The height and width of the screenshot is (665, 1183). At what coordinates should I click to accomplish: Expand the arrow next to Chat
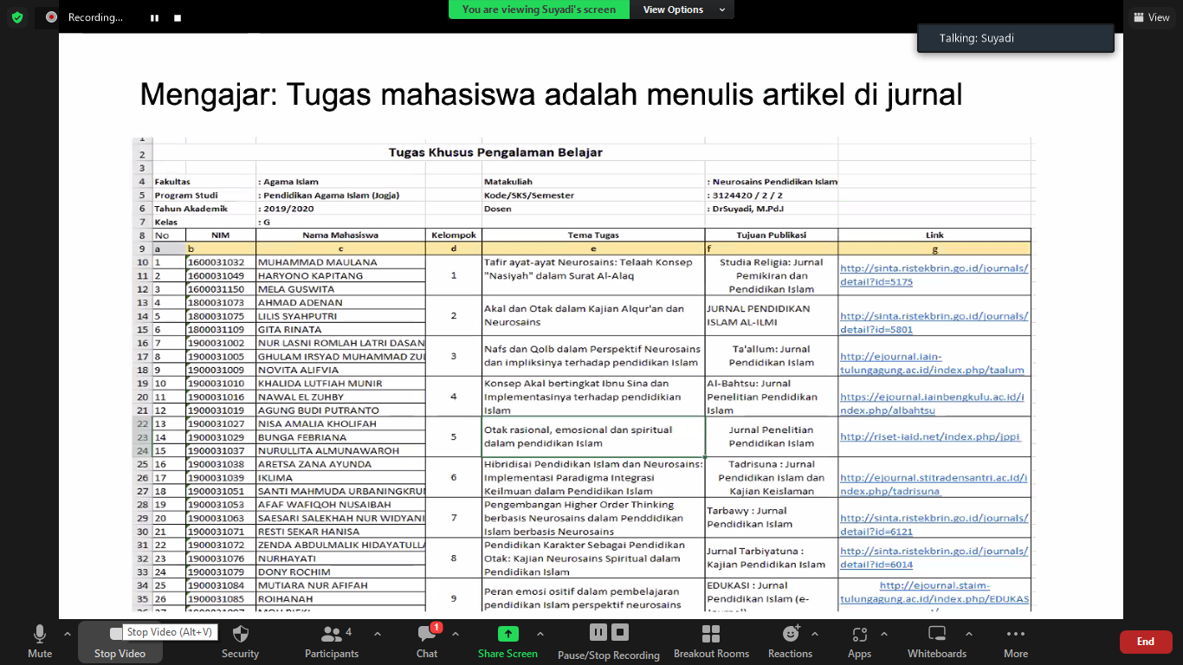click(x=456, y=634)
